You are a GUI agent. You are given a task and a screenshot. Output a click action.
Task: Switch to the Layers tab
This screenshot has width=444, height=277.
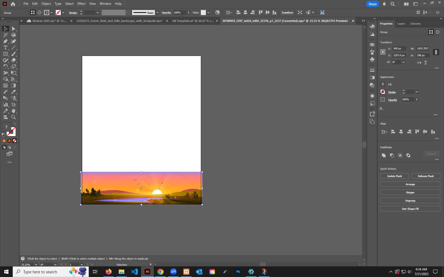tap(401, 24)
